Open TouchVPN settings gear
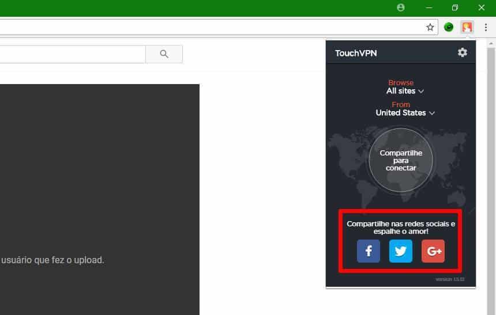Screen dimensions: 496x315 pyautogui.click(x=462, y=52)
